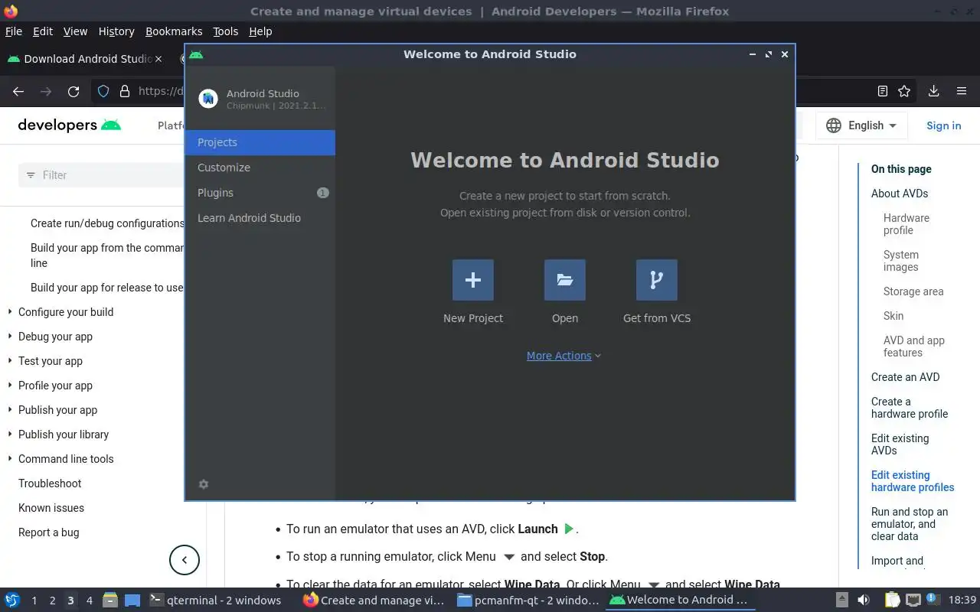Click the Plugins update count badge
The width and height of the screenshot is (980, 612).
[x=323, y=193]
